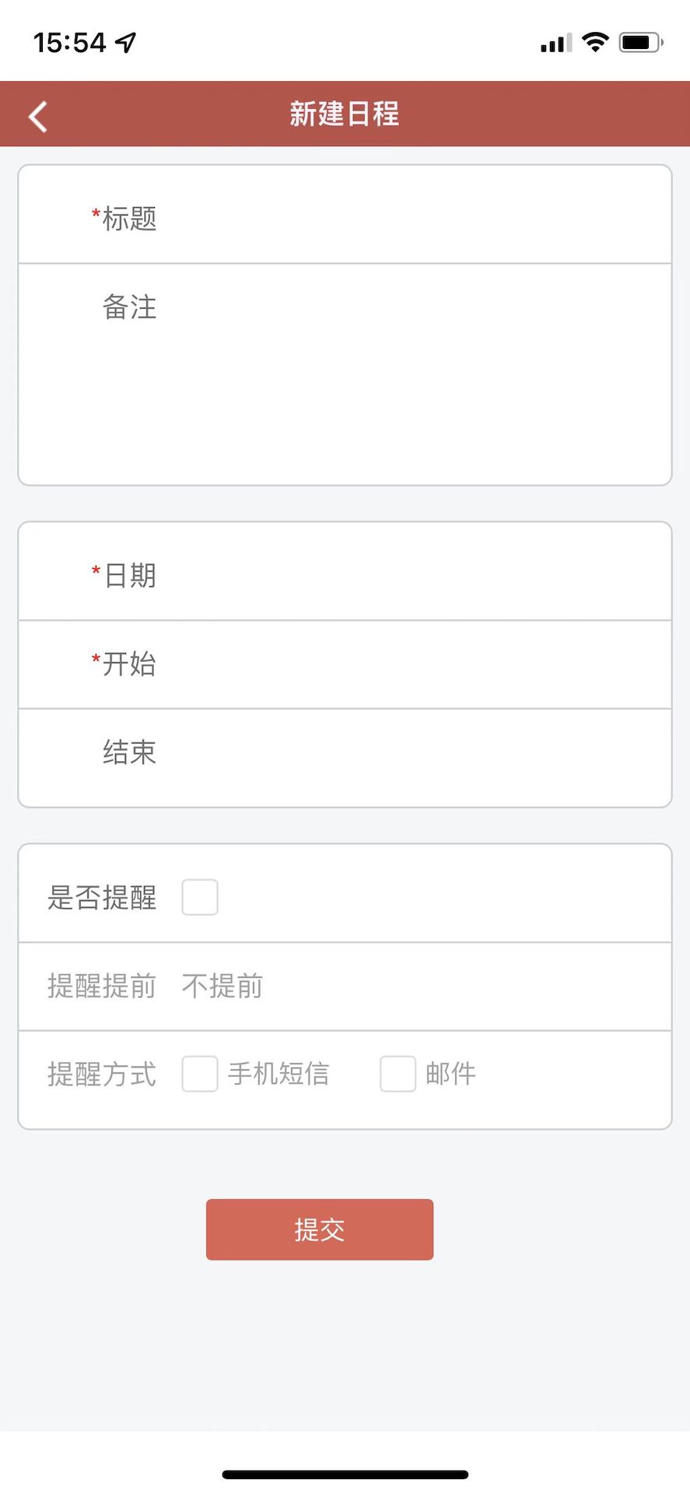Tap the home indicator bar
690x1494 pixels.
click(345, 1474)
